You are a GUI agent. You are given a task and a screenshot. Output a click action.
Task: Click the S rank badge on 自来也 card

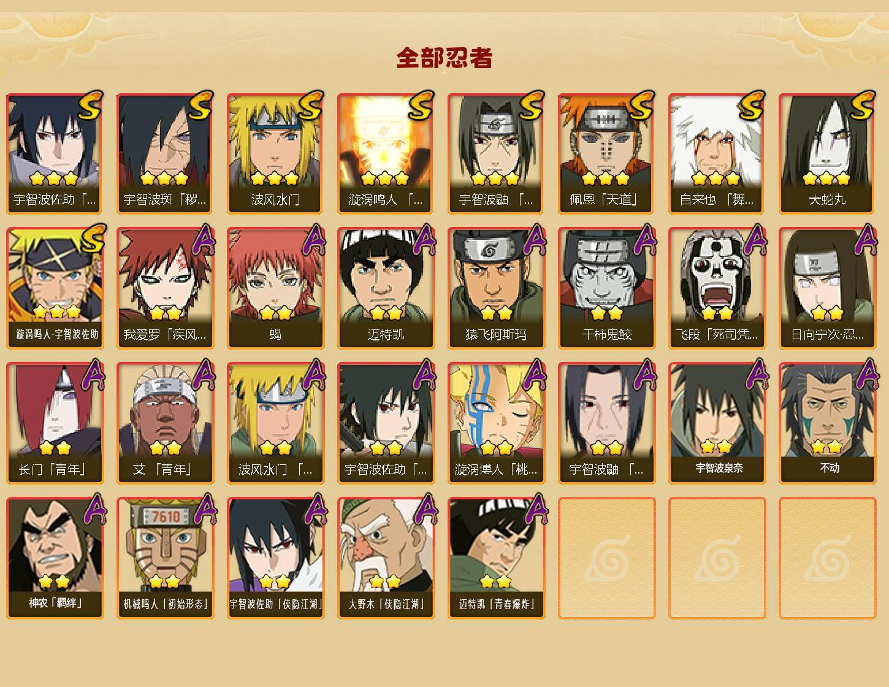pyautogui.click(x=752, y=105)
